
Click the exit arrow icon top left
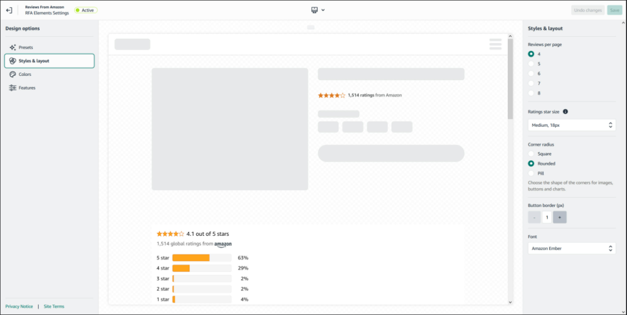(9, 10)
